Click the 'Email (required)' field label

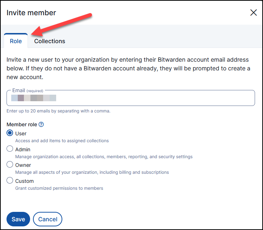28,90
